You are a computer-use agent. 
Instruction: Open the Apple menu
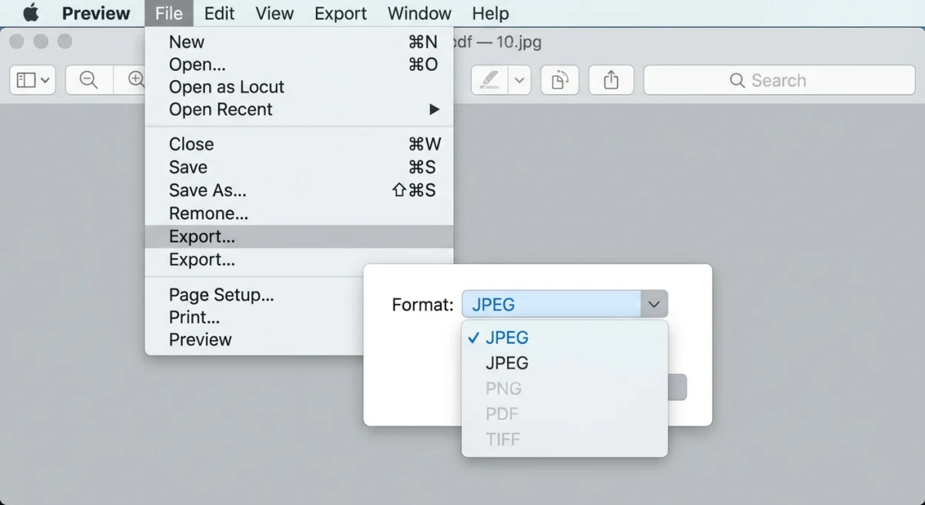(x=31, y=13)
